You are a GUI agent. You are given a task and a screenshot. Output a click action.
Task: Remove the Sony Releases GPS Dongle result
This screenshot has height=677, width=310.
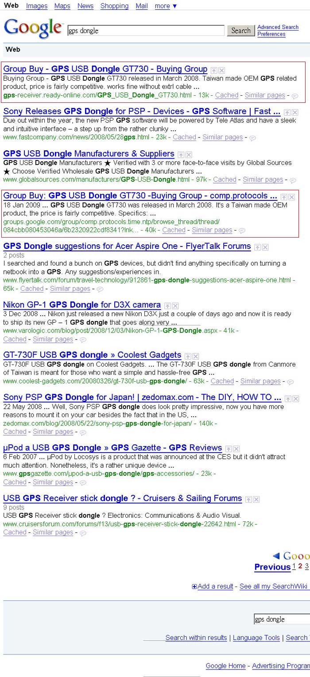295,113
